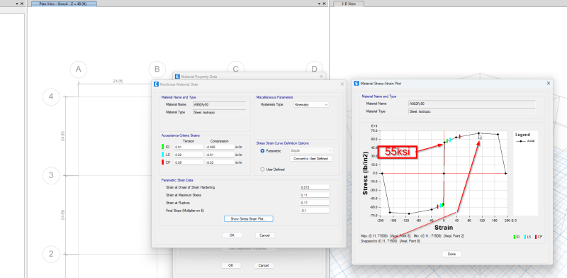Select grid bubble 4 in the plan view
The width and height of the screenshot is (567, 278).
[x=51, y=96]
